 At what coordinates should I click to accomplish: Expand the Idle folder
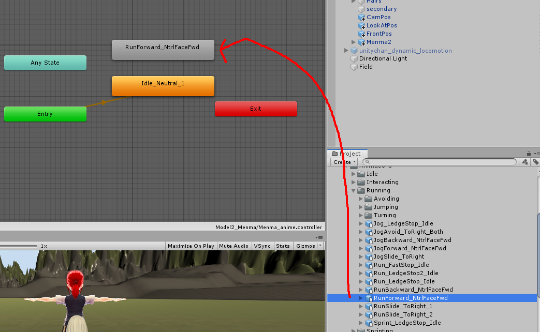(x=353, y=174)
